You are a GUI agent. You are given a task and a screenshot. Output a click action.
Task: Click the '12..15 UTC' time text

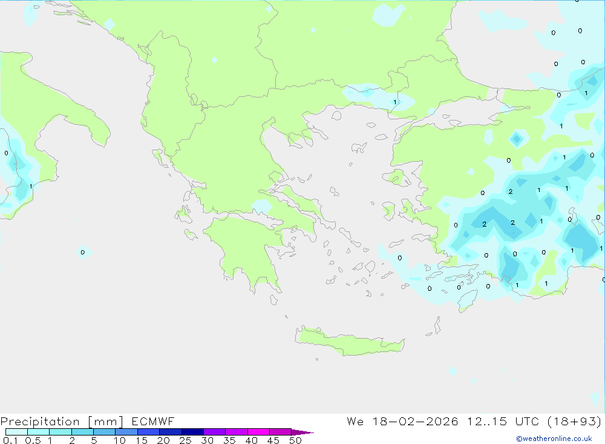[503, 421]
